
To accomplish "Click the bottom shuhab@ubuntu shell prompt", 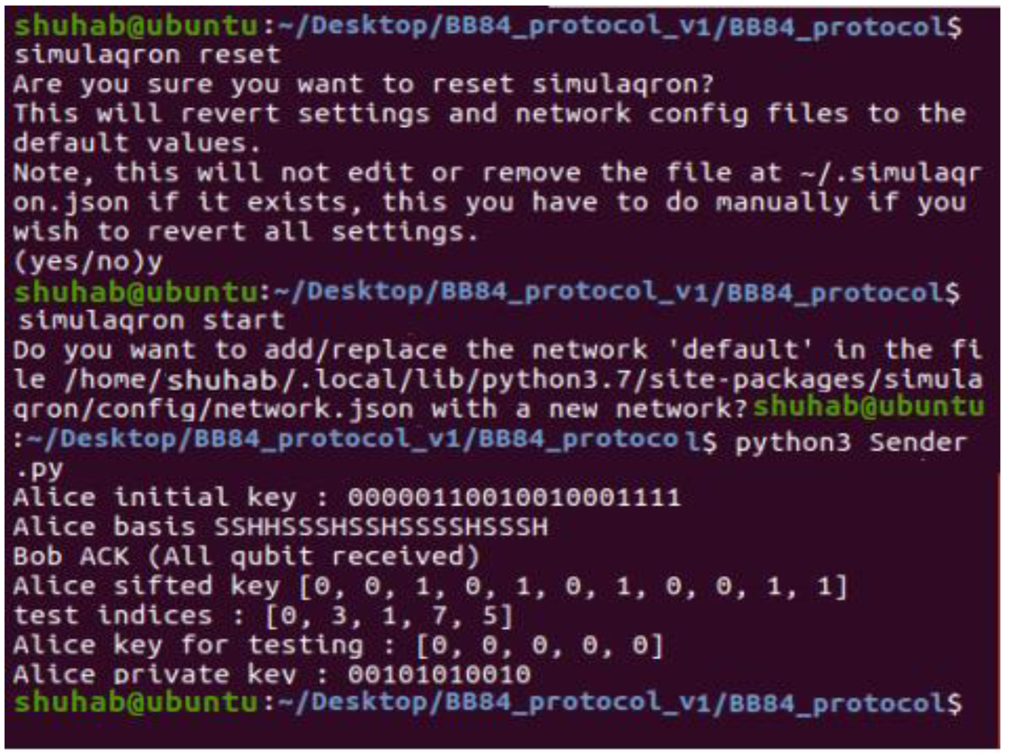I will coord(136,703).
